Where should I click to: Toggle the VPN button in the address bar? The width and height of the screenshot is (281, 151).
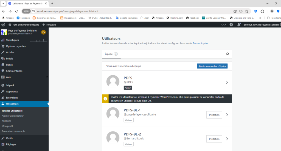click(x=26, y=11)
